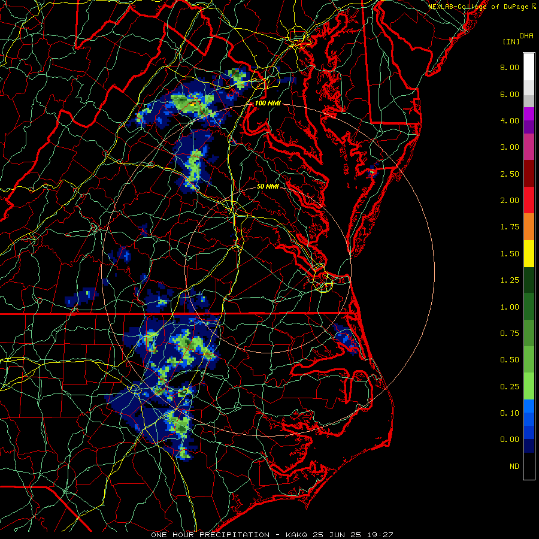Pick the orange 1.75 legend swatch

[529, 226]
